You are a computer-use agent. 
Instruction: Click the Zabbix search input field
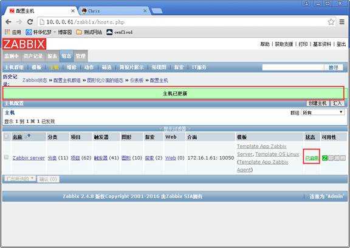pyautogui.click(x=293, y=67)
